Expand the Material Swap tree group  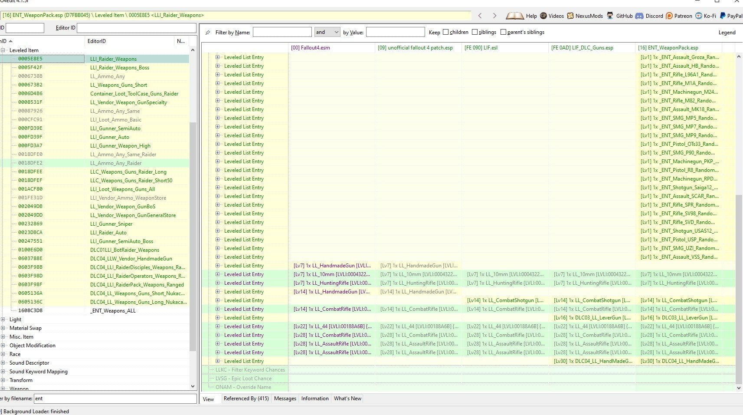click(x=3, y=328)
